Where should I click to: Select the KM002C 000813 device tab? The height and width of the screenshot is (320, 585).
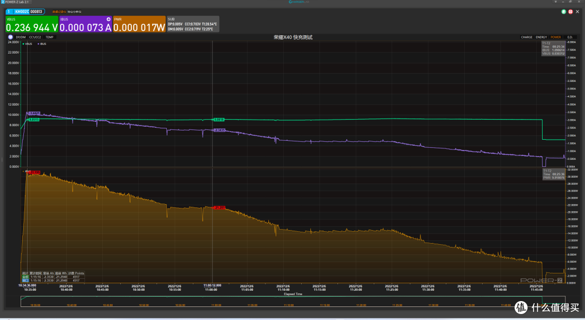pos(25,11)
